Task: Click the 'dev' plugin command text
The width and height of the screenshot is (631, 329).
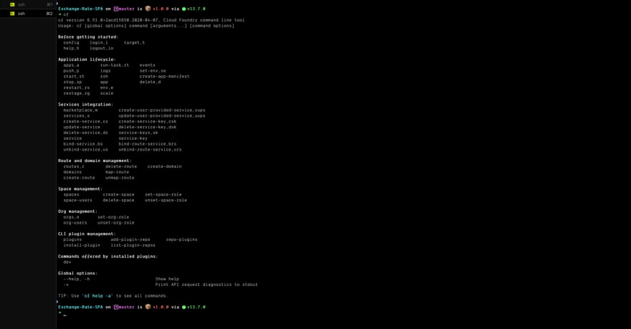Action: (67, 262)
